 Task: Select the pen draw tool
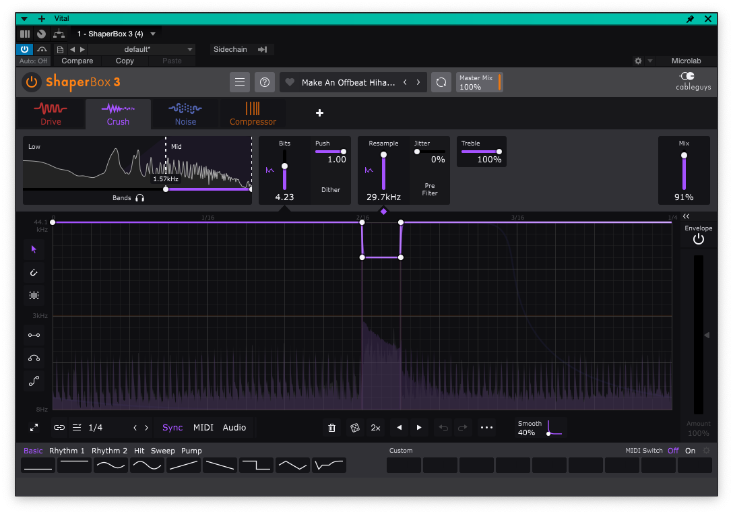[x=34, y=272]
